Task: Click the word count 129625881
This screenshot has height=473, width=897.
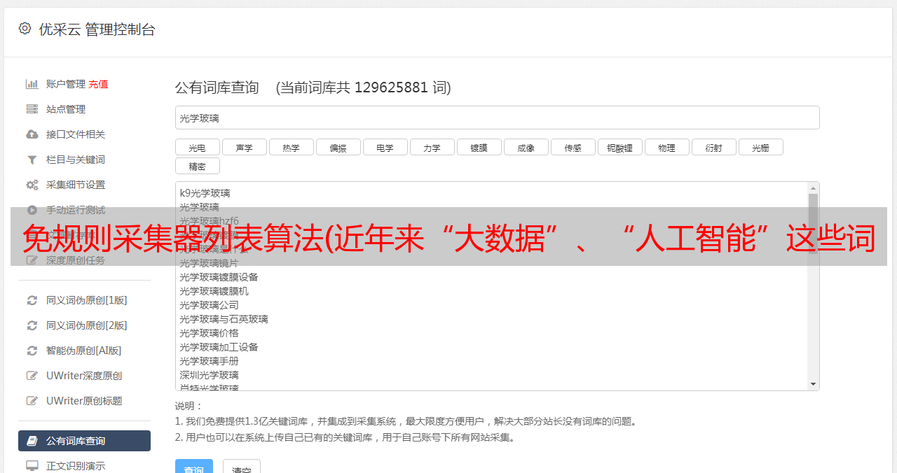Action: 391,87
